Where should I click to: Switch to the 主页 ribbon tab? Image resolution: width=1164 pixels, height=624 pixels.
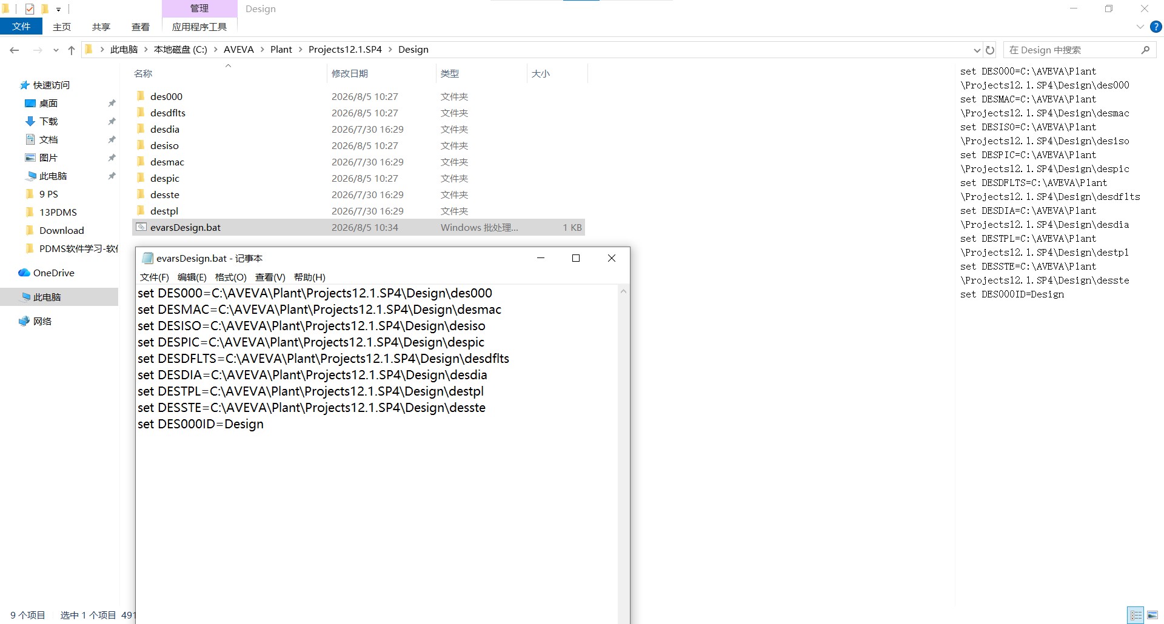tap(62, 27)
